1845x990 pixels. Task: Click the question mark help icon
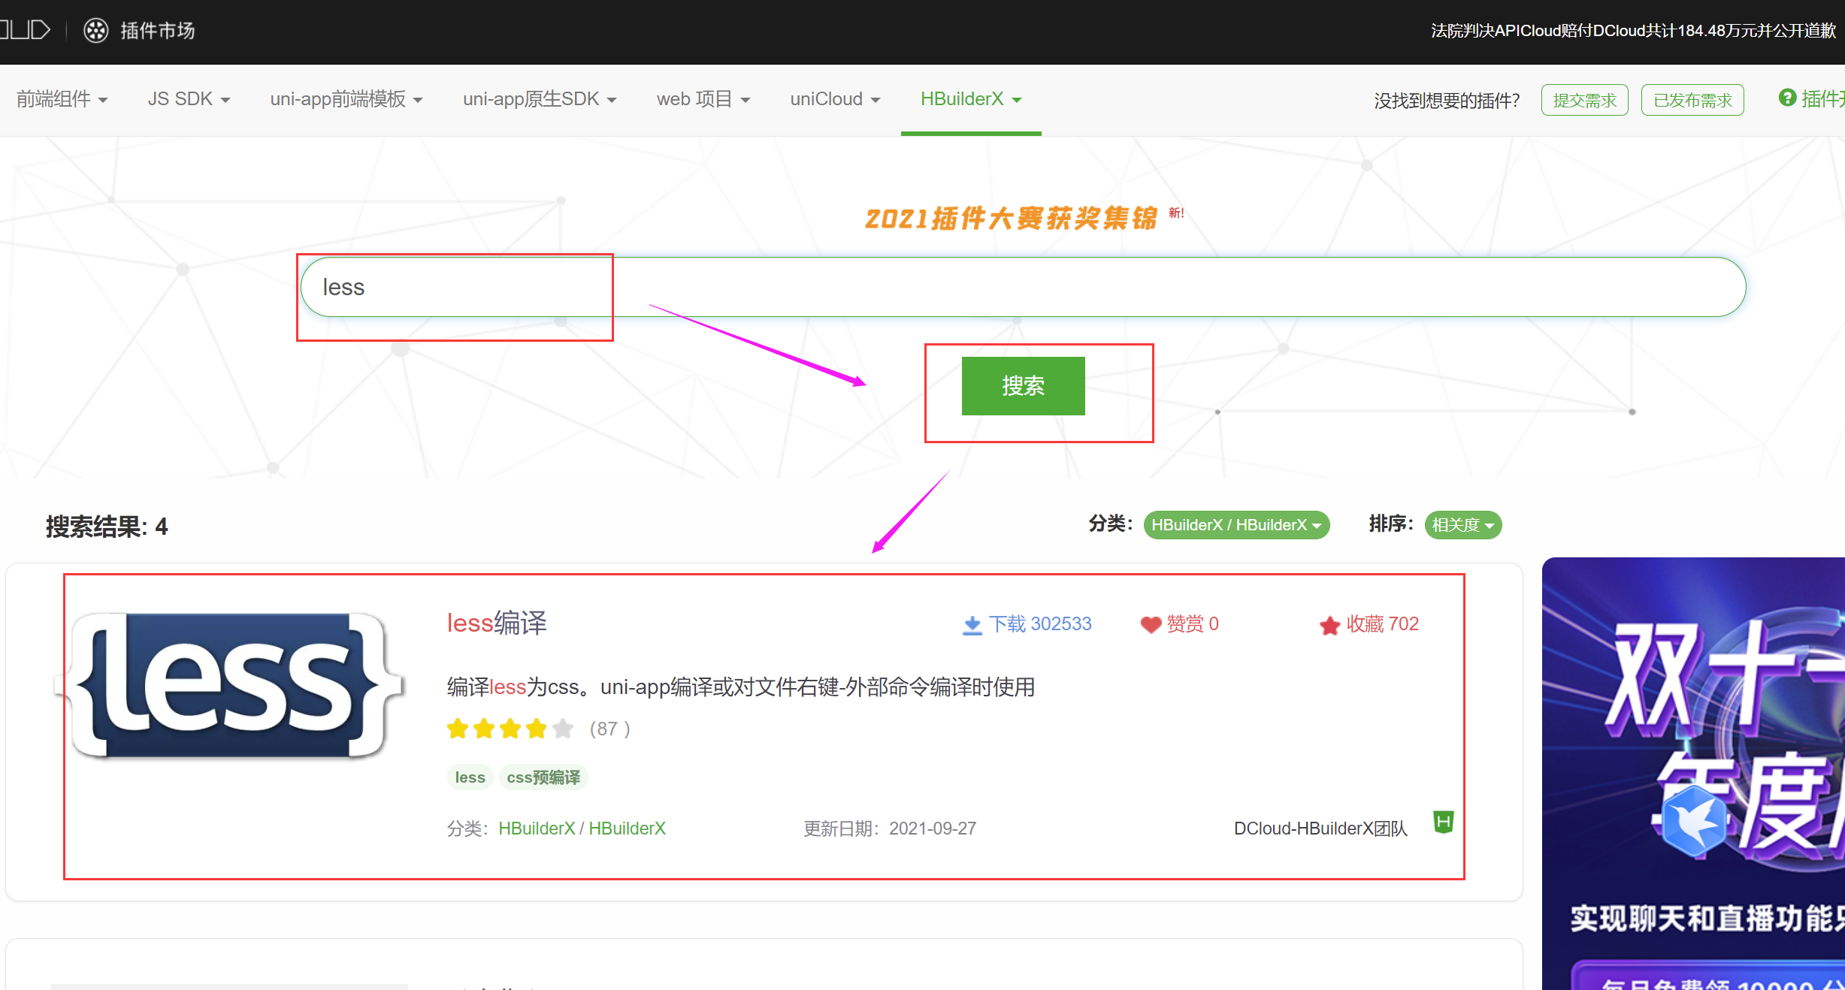1787,98
